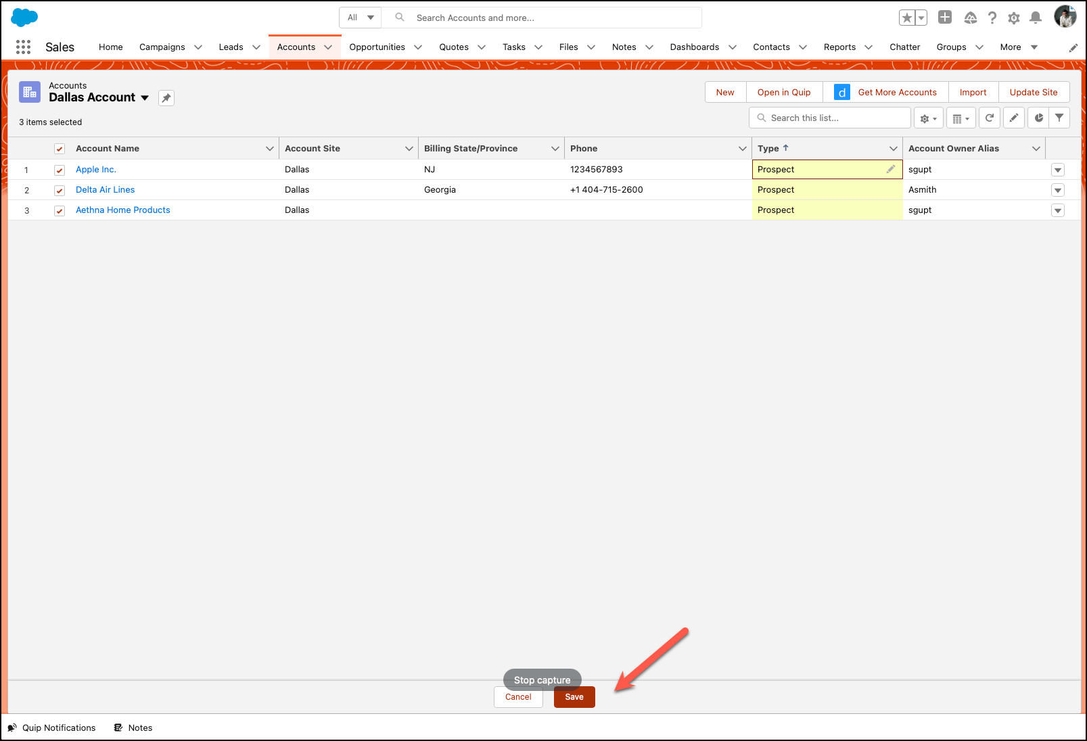Focus the Search this list field
Viewport: 1087px width, 741px height.
(x=830, y=118)
